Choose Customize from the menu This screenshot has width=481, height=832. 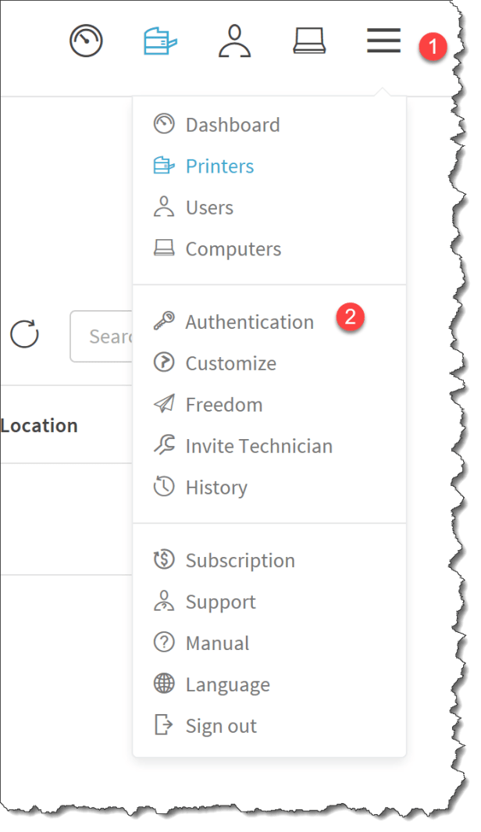tap(230, 363)
